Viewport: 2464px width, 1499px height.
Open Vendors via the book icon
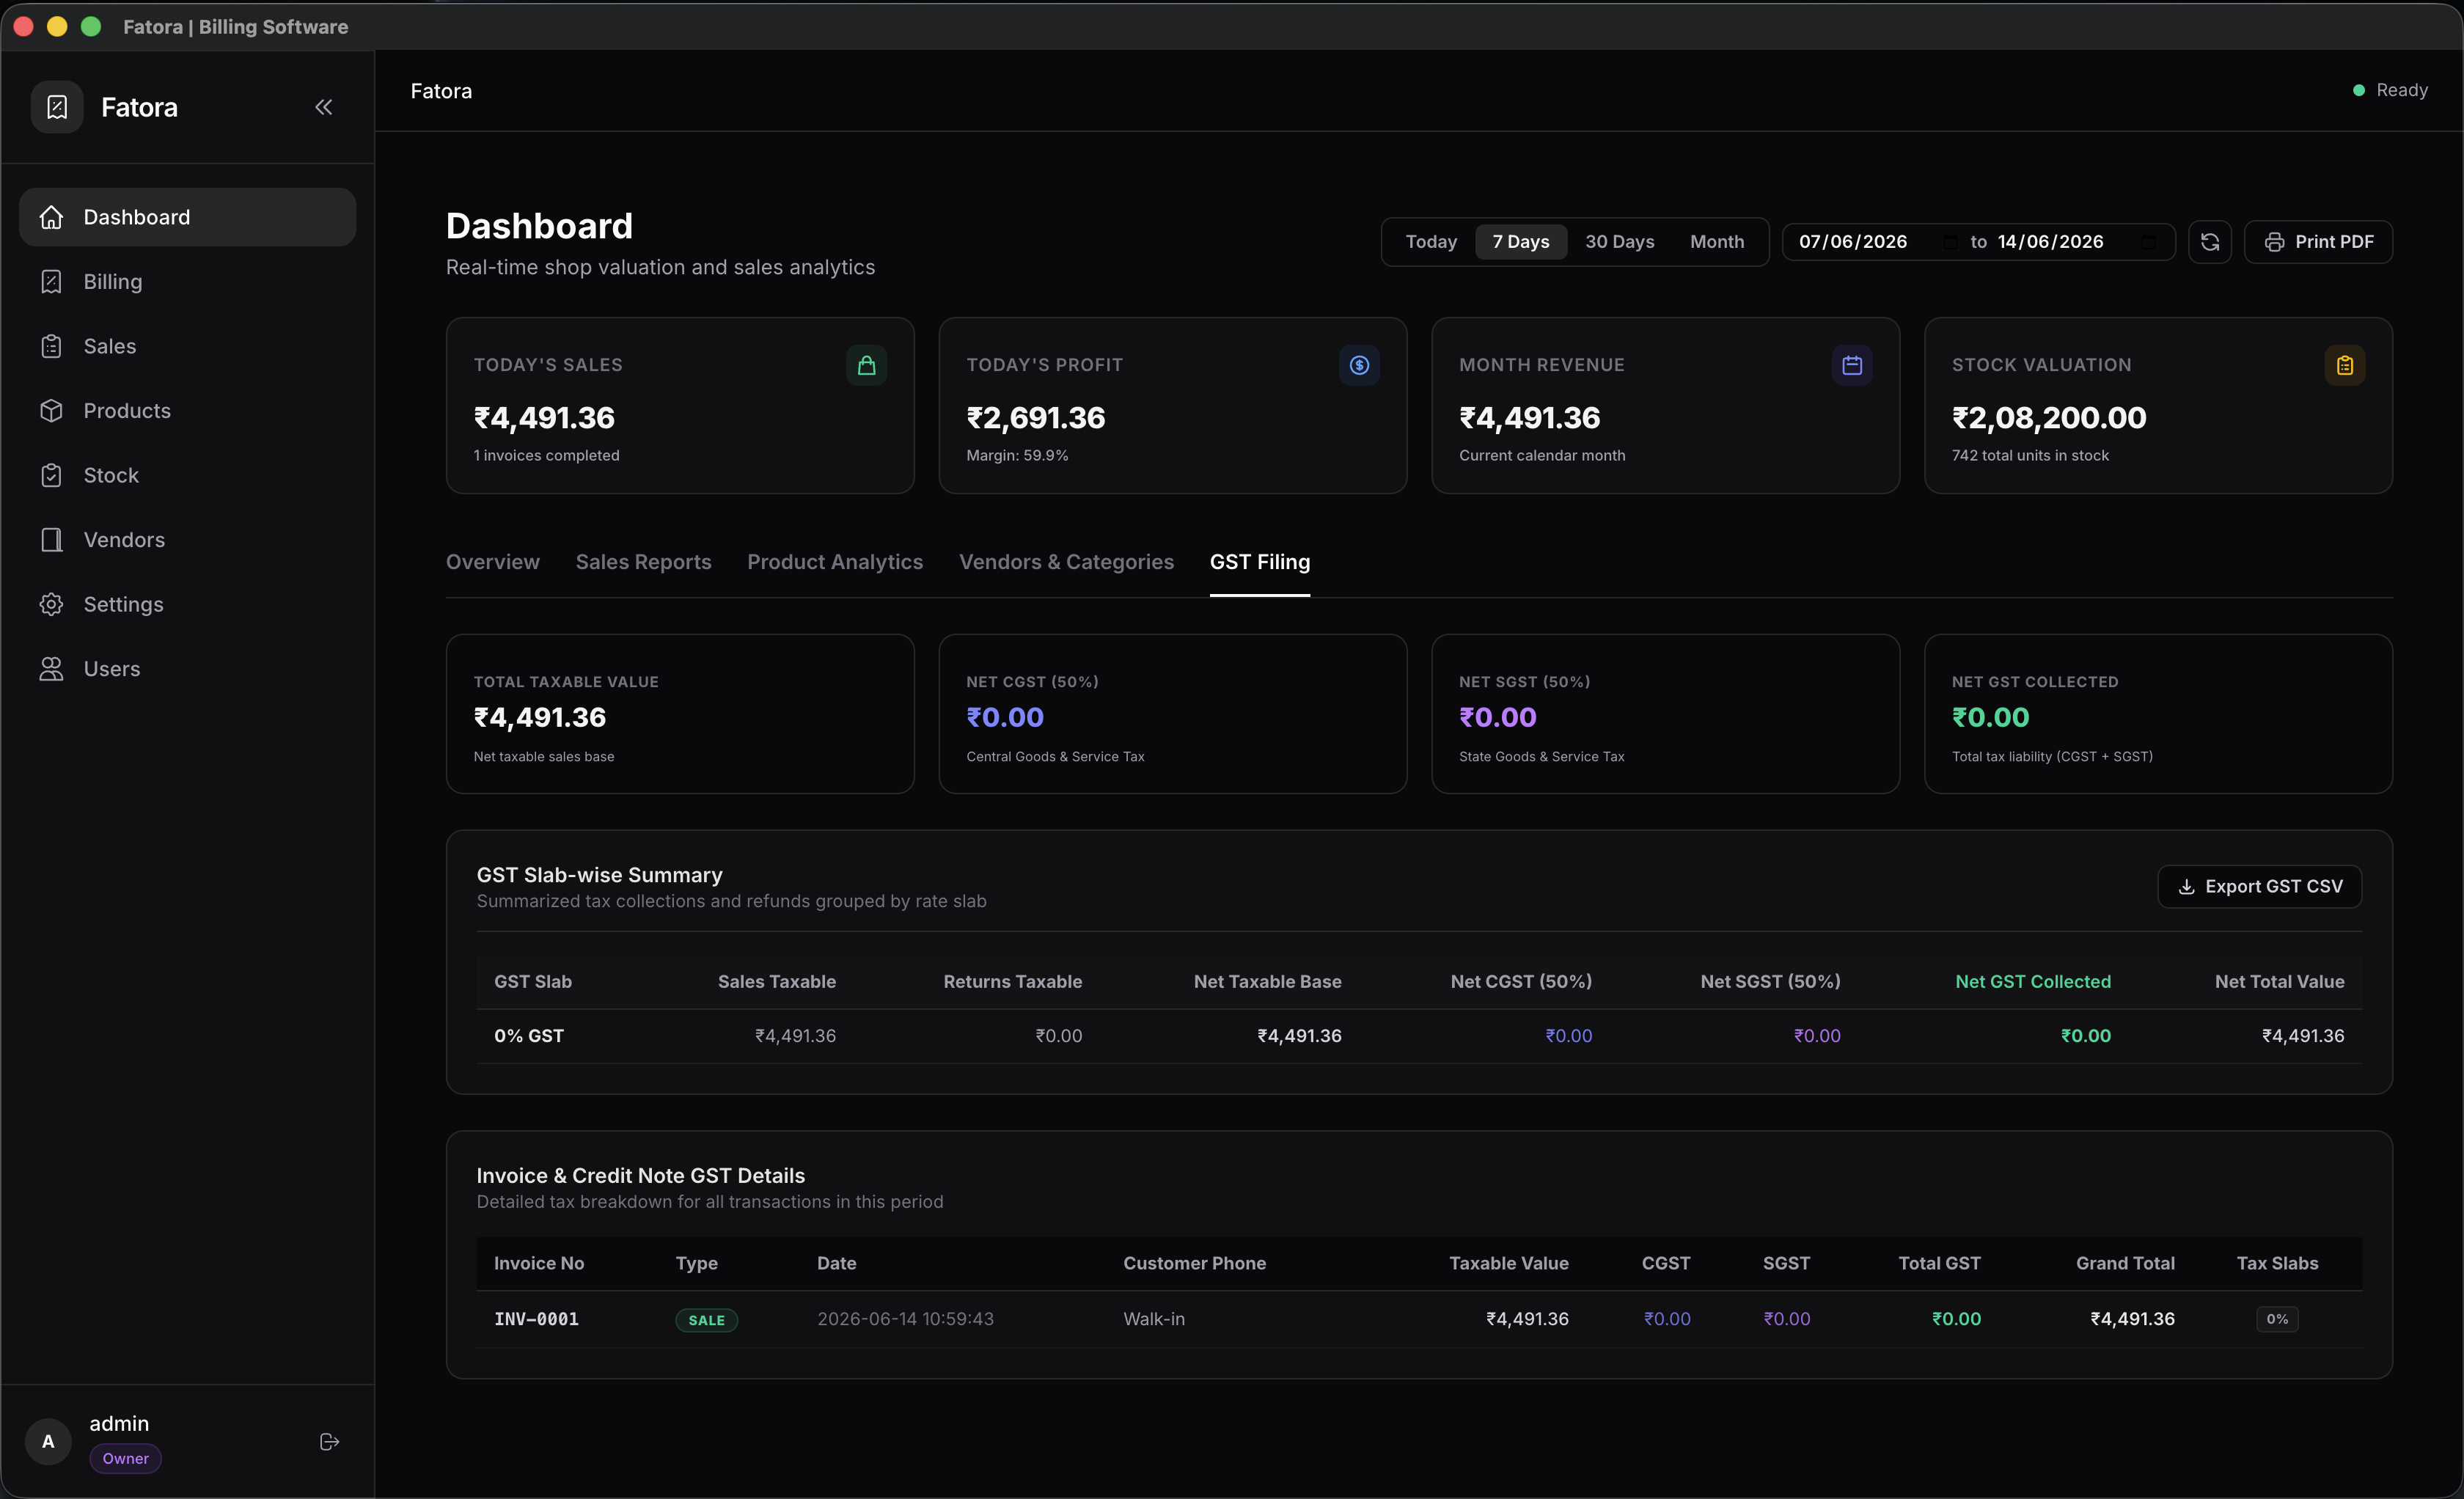(51, 540)
